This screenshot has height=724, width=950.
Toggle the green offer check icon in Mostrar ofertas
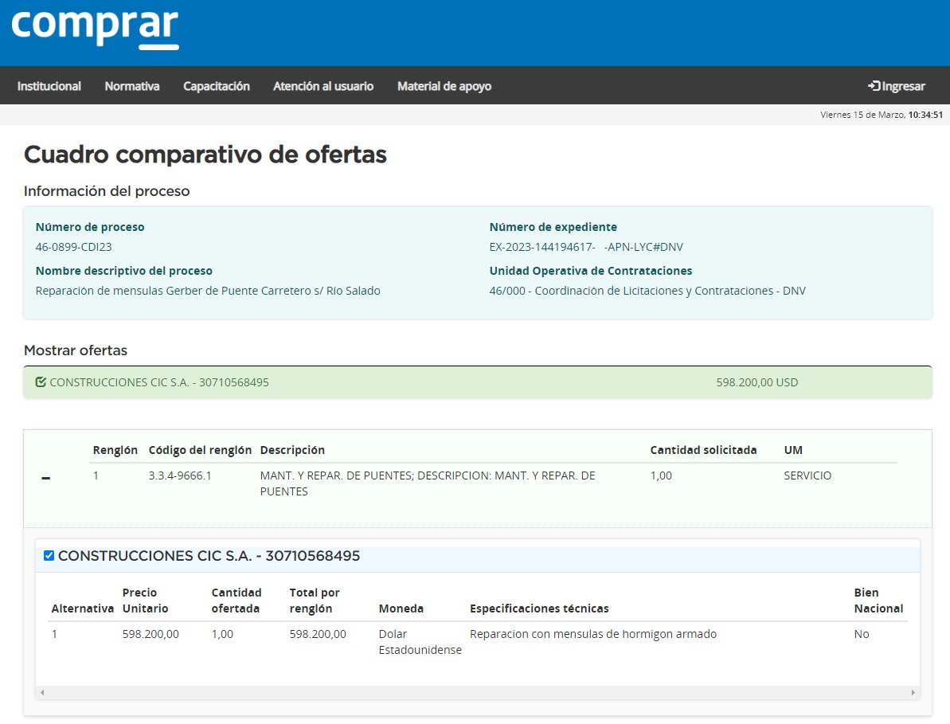41,382
